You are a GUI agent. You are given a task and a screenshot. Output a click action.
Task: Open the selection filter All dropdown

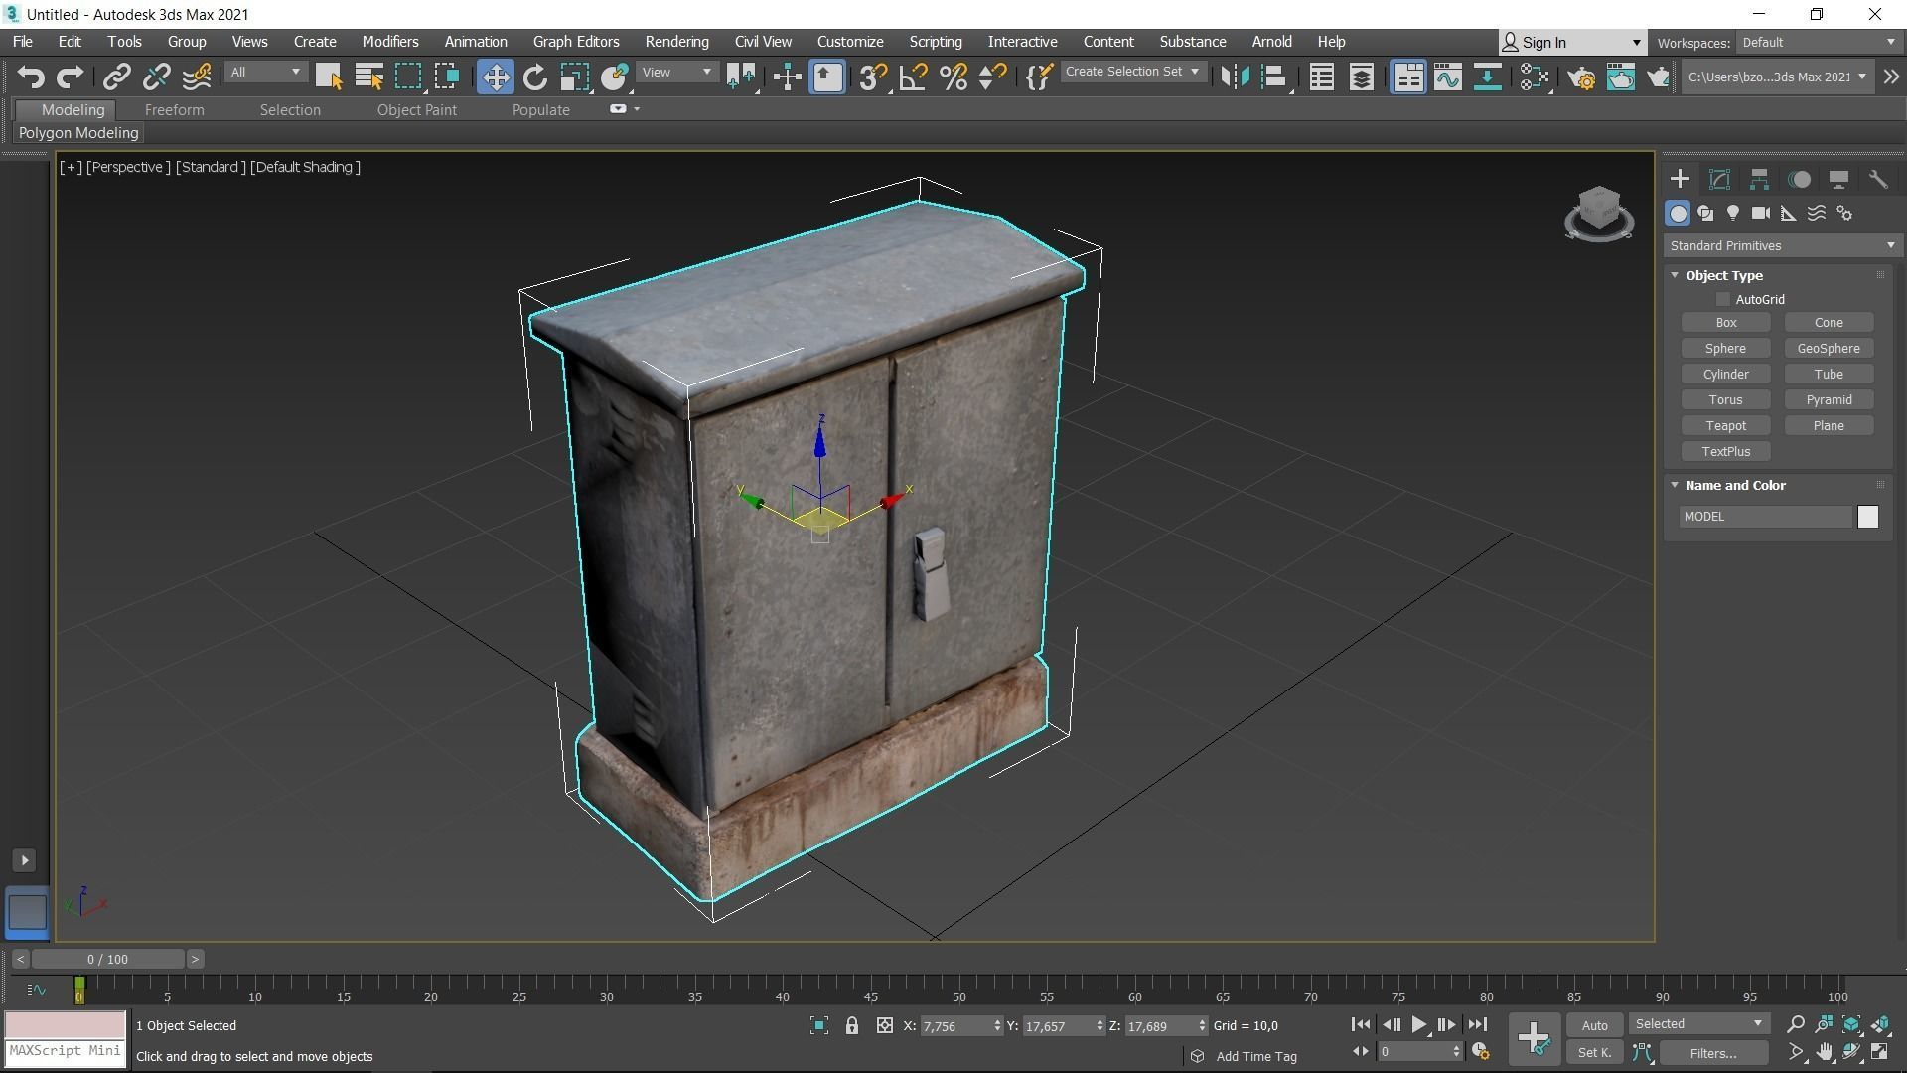pos(264,73)
